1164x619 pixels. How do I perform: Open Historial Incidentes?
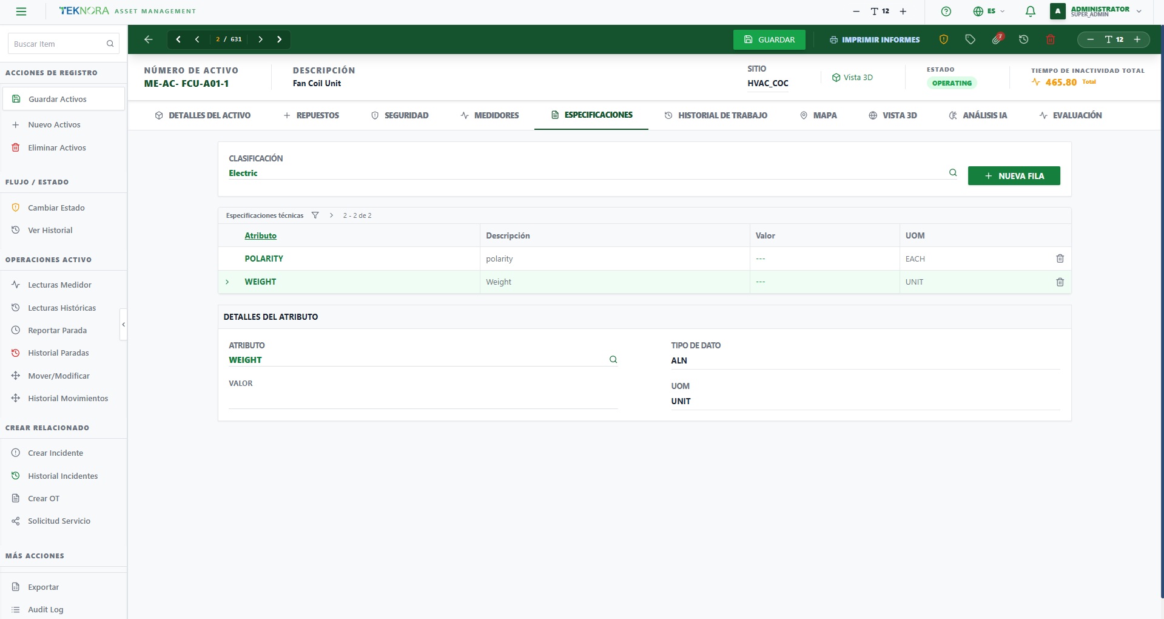coord(62,476)
